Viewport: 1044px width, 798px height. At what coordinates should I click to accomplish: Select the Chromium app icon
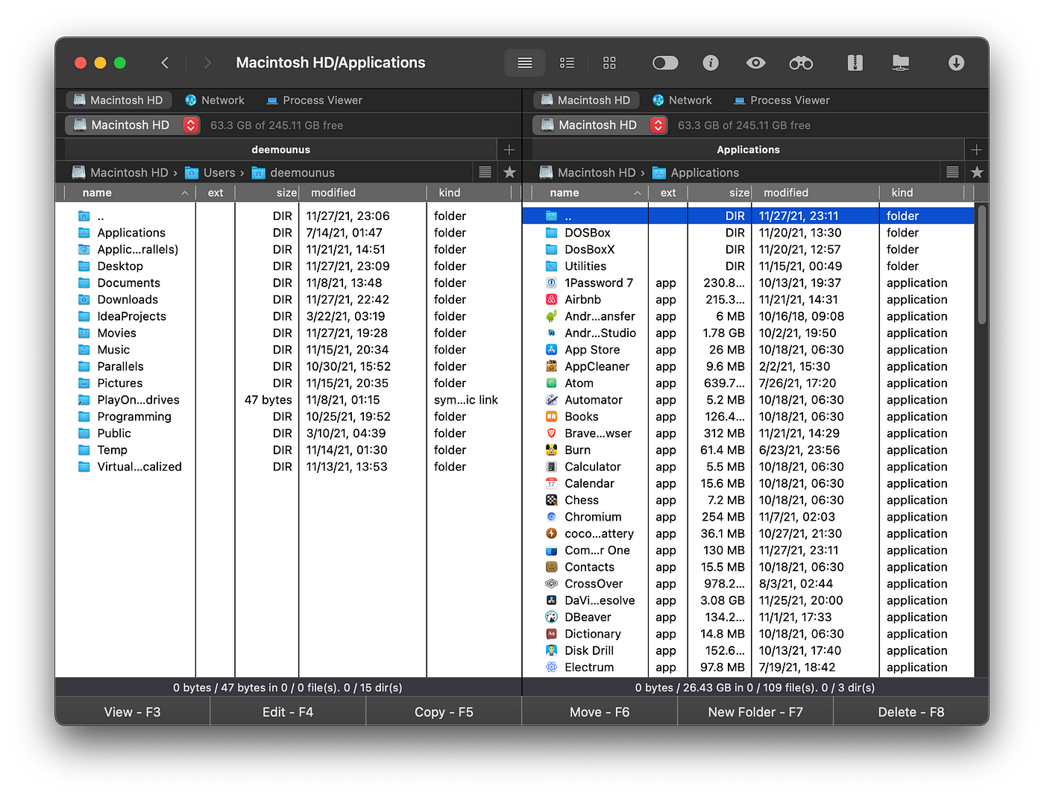tap(552, 517)
